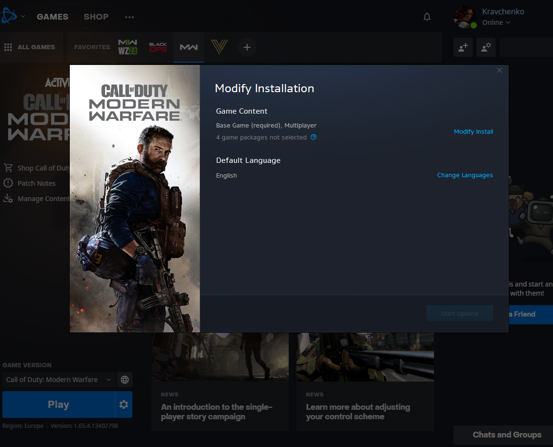Open game options gear next to Play

pos(123,404)
